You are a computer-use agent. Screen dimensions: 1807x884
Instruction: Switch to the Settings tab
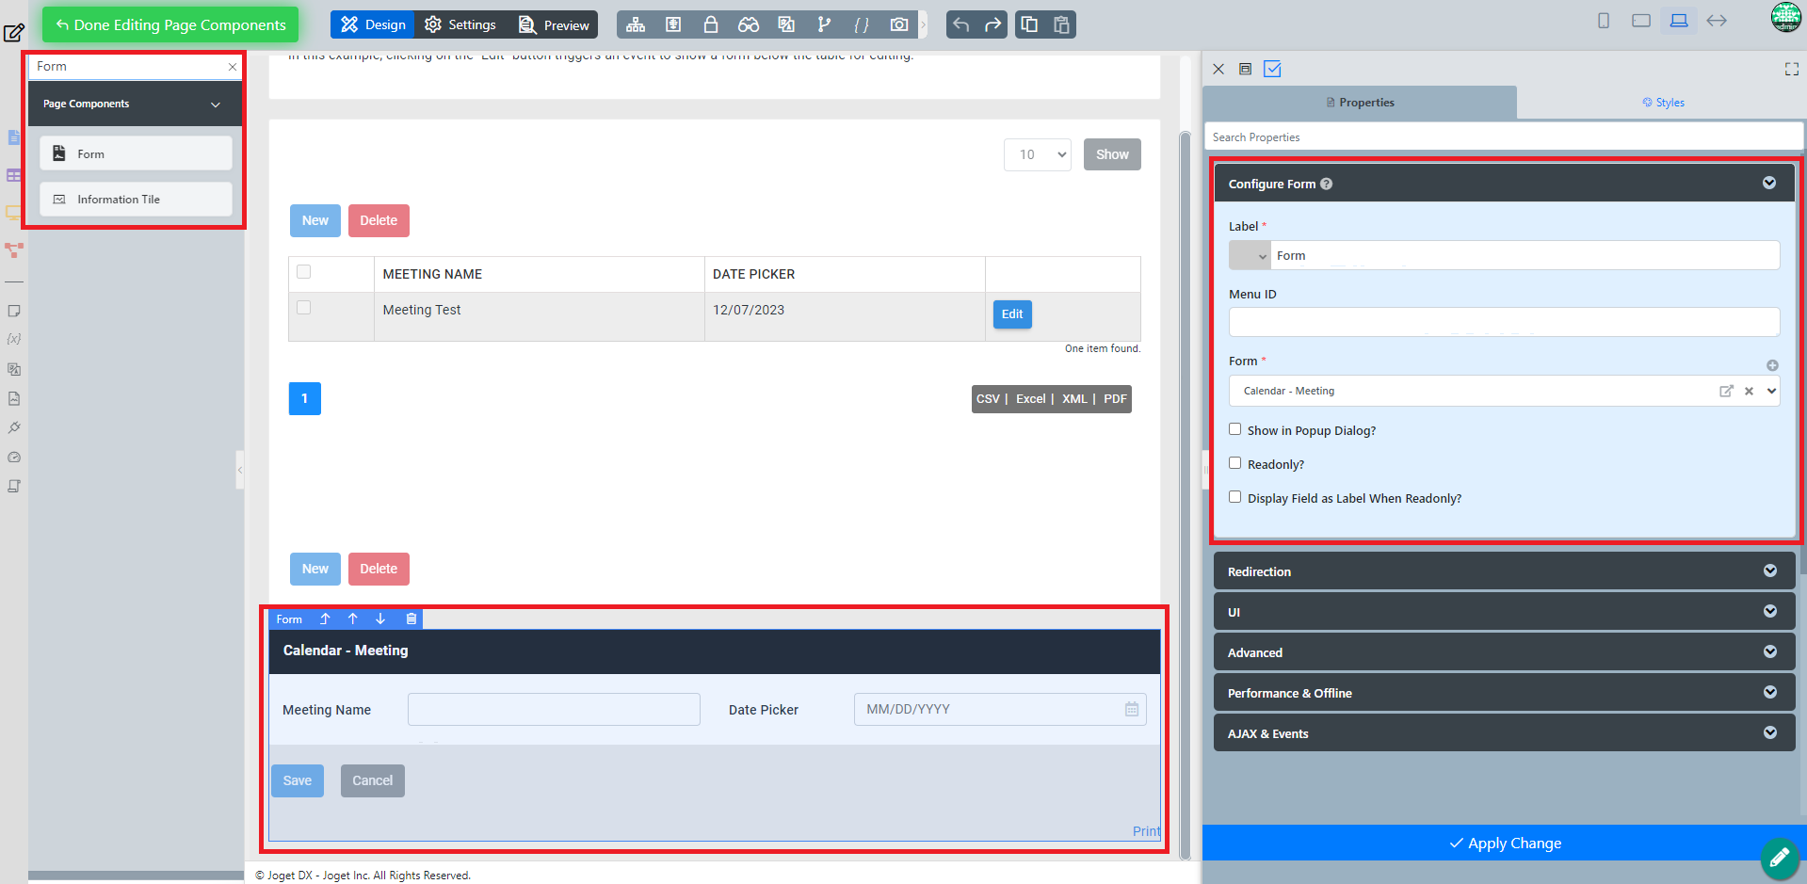point(460,24)
